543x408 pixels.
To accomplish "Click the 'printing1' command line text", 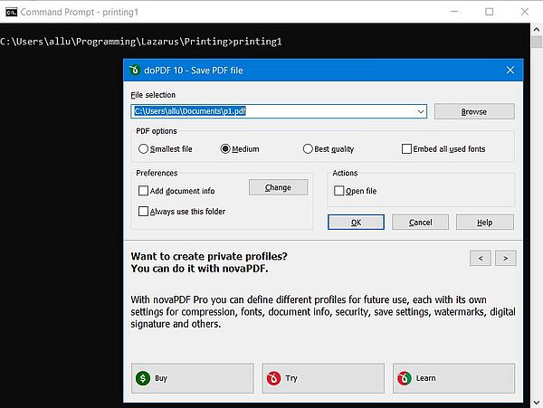I will (257, 42).
